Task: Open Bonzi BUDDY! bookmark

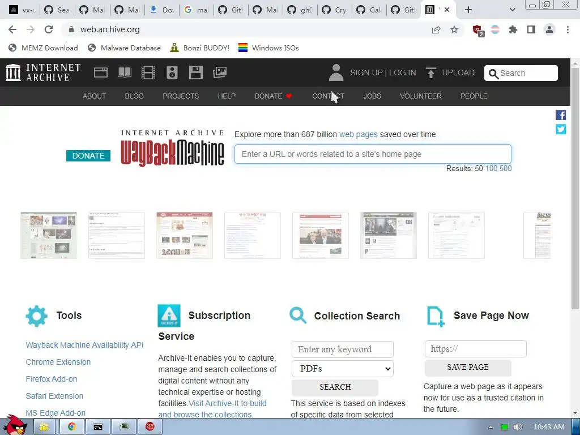Action: (200, 48)
